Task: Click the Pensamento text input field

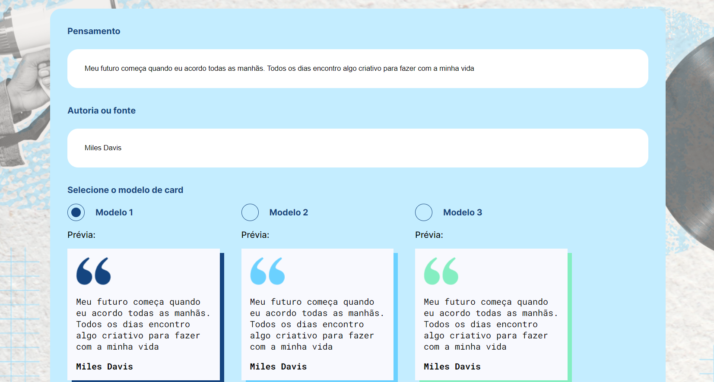Action: point(358,69)
